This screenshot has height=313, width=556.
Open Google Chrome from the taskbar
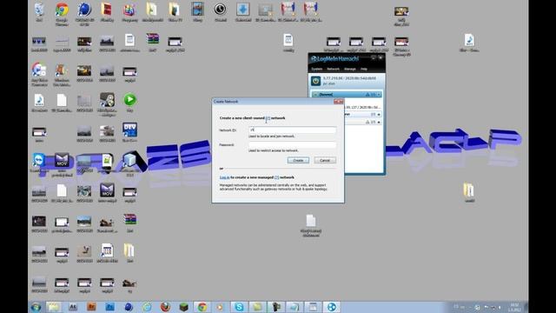point(202,307)
